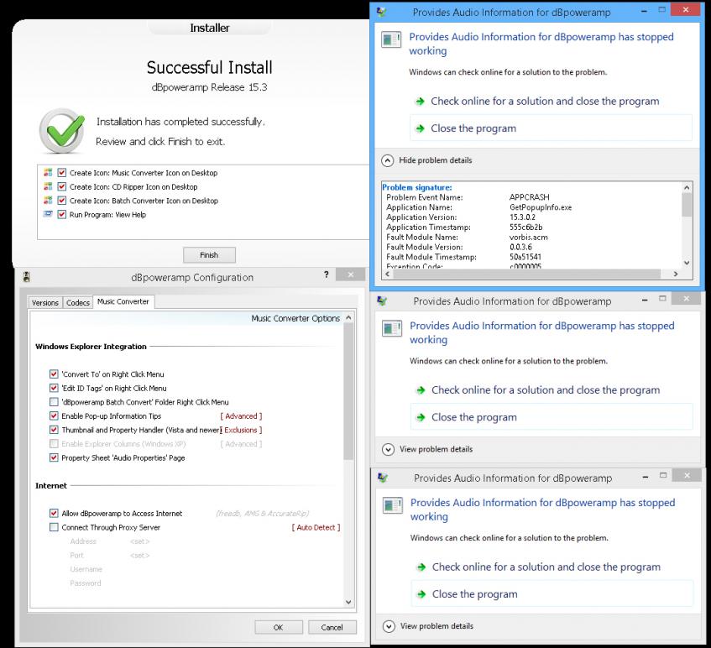This screenshot has height=648, width=711.
Task: Click the proxy Address set field
Action: (x=139, y=541)
